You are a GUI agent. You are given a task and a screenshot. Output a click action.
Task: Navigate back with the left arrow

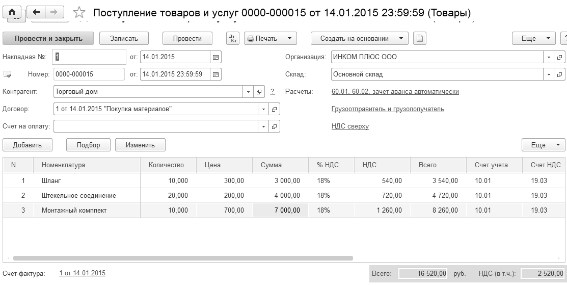coord(36,12)
